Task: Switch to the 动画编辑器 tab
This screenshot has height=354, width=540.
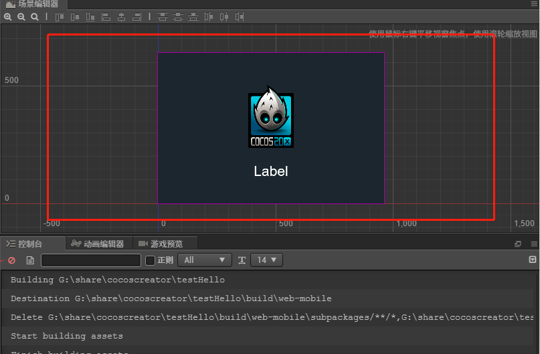Action: (x=98, y=244)
